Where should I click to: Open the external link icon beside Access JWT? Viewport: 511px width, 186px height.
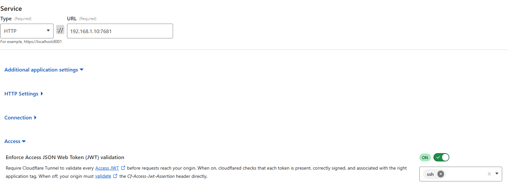[123, 168]
